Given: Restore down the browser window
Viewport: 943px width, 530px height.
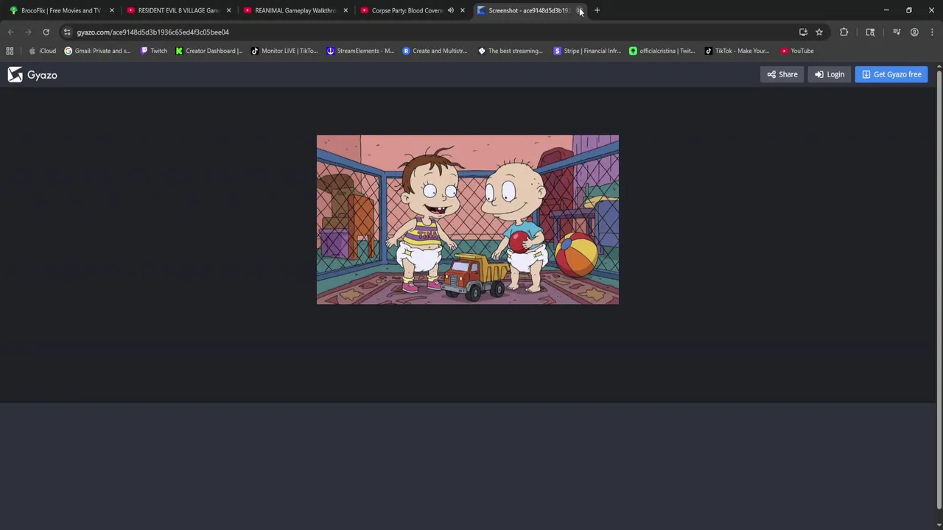Looking at the screenshot, I should (909, 10).
